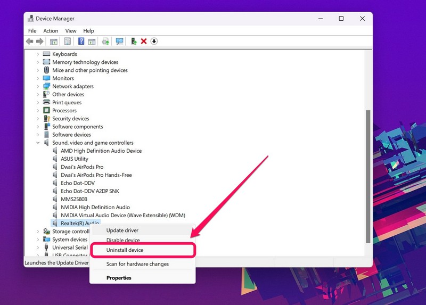
Task: Click Properties in the context menu
Action: point(119,278)
